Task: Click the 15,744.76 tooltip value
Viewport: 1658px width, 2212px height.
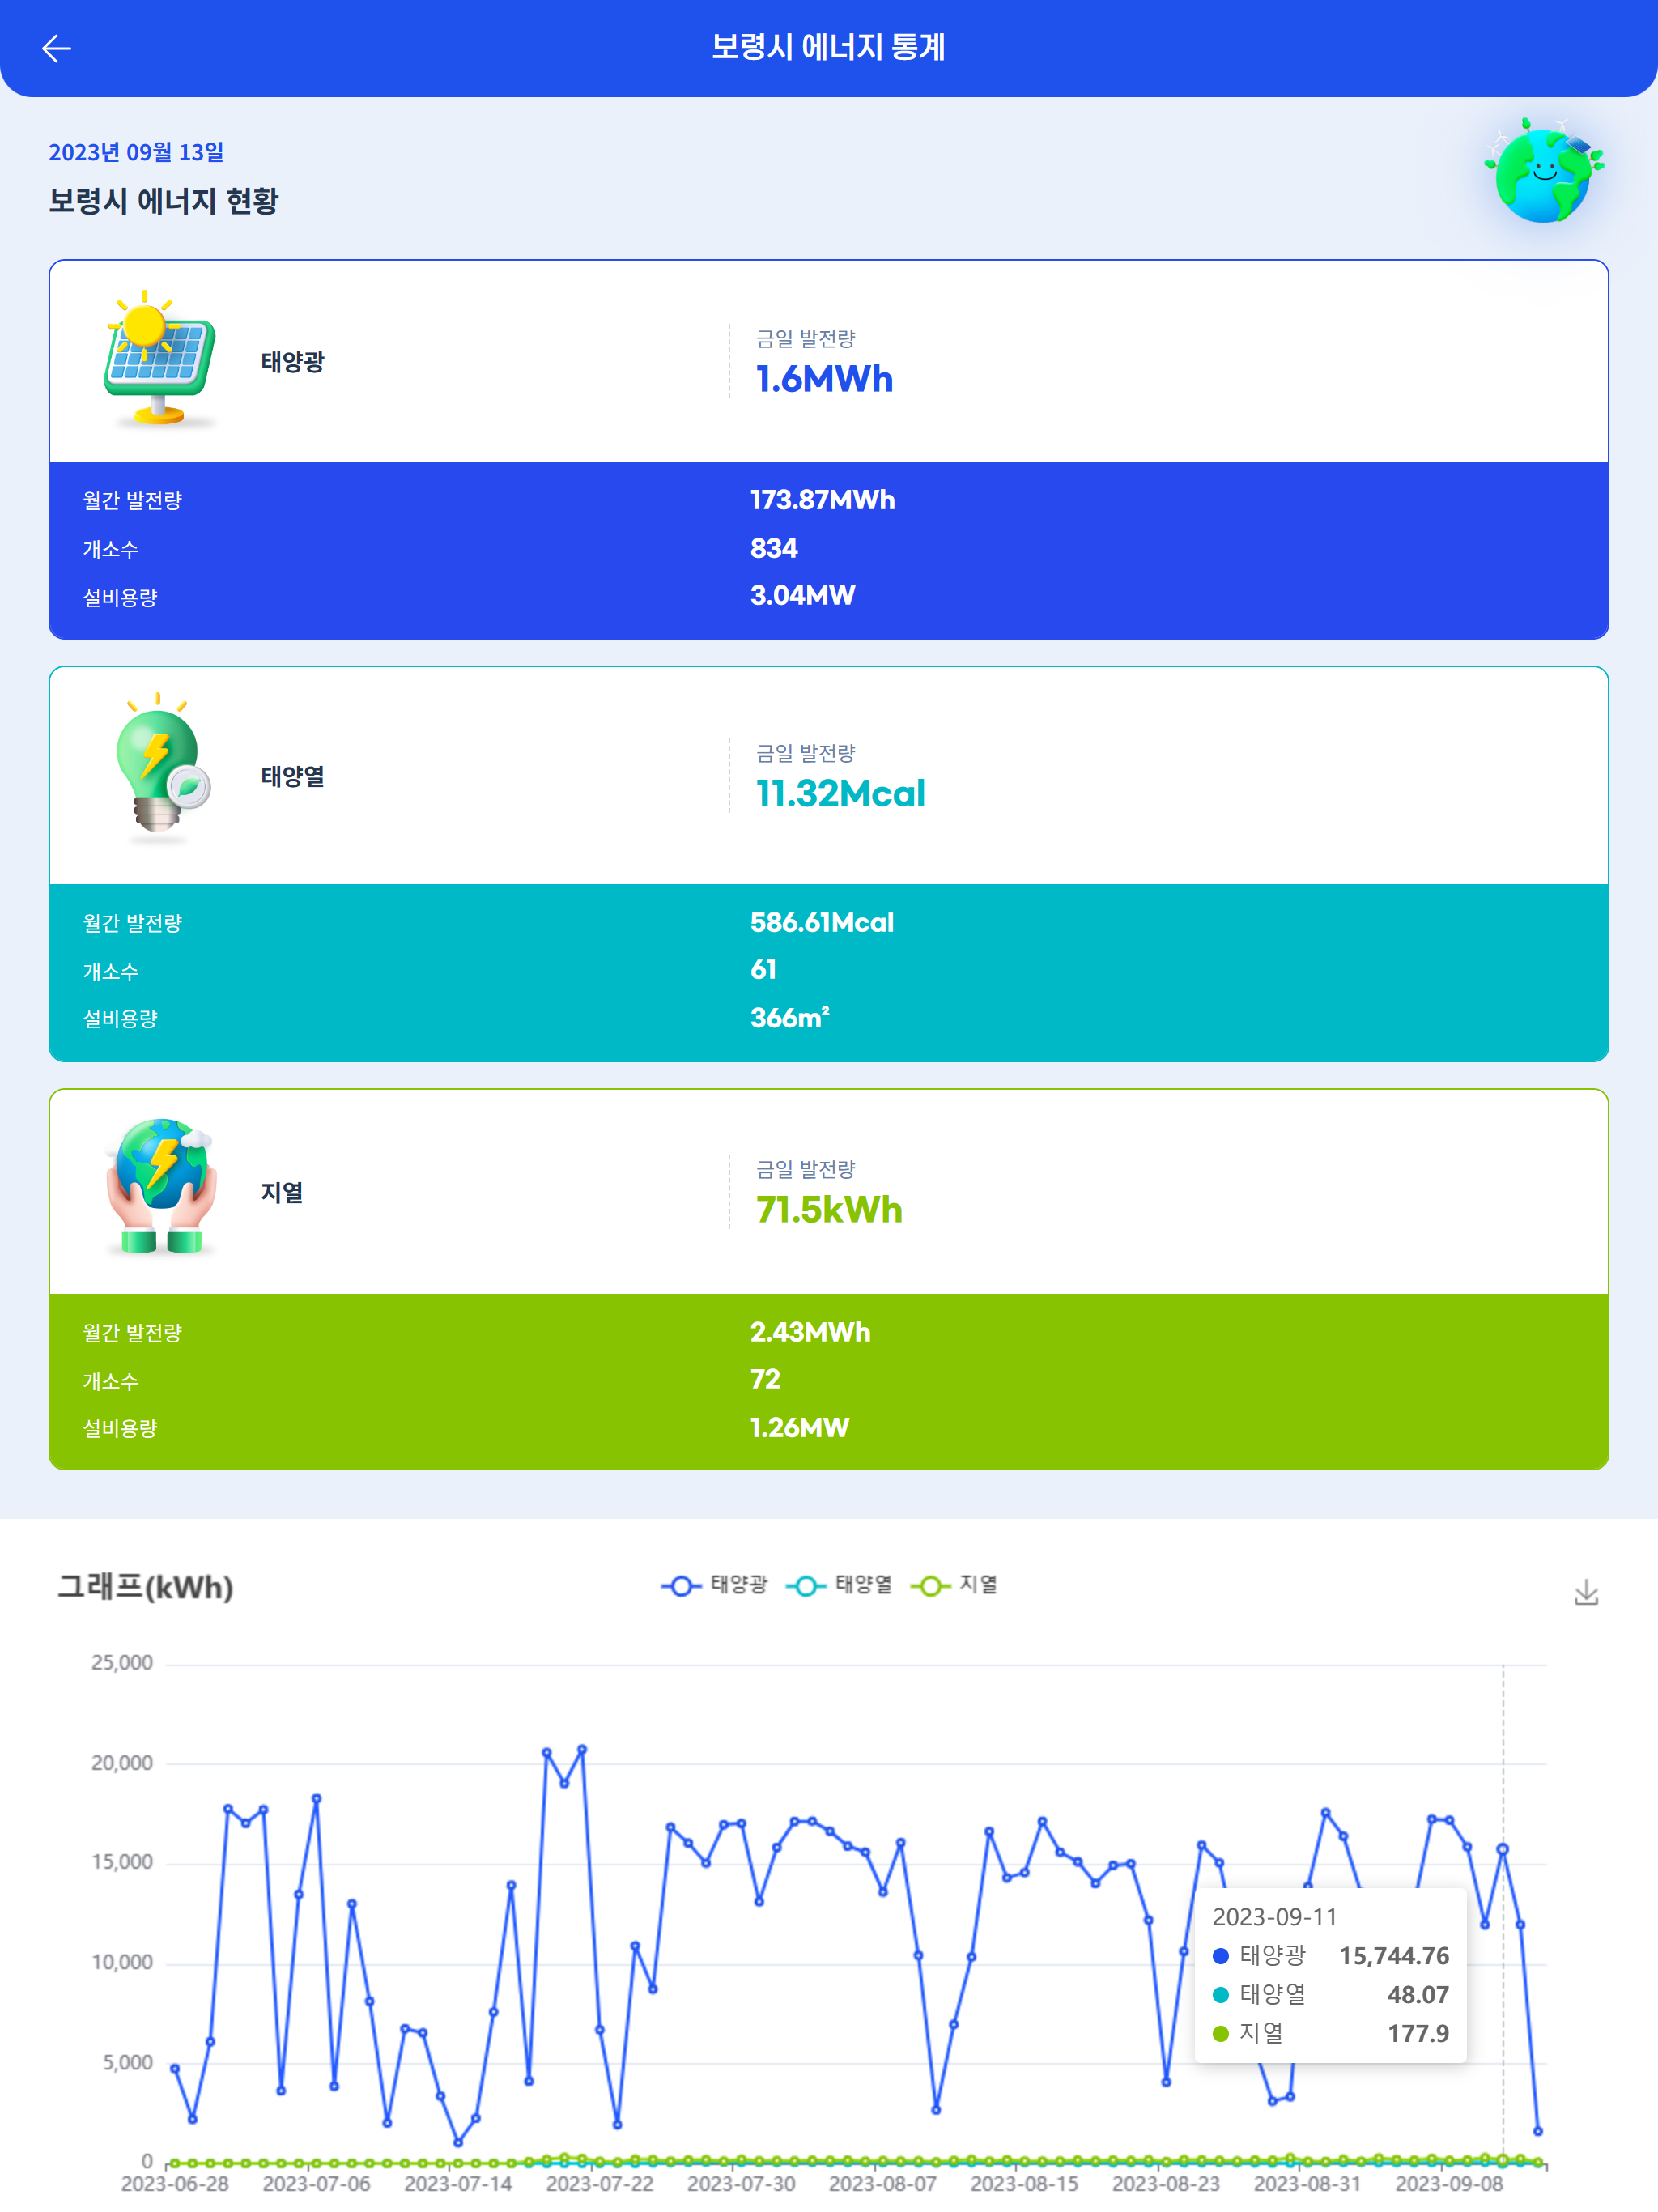Action: [1394, 1956]
